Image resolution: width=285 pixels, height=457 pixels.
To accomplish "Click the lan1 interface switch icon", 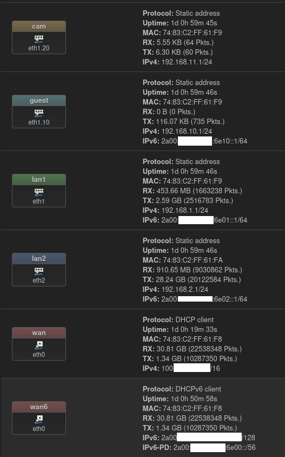I will pos(39,192).
